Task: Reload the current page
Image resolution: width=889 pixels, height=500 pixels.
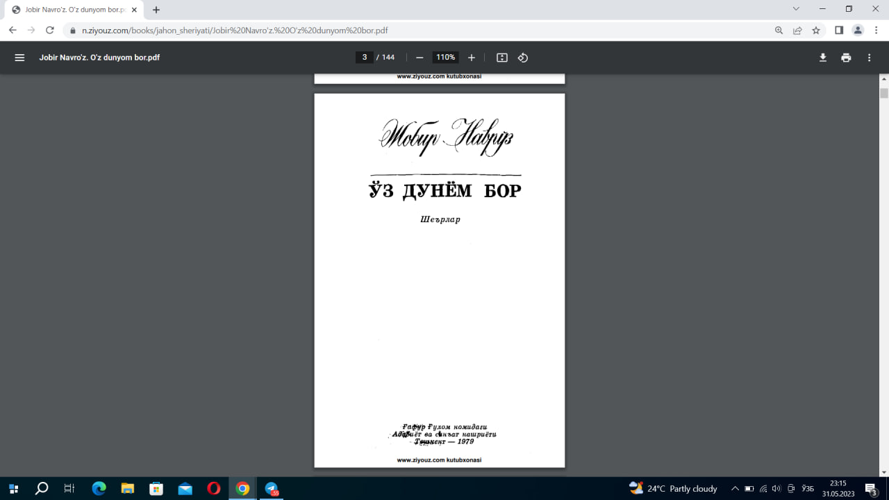Action: pyautogui.click(x=49, y=31)
